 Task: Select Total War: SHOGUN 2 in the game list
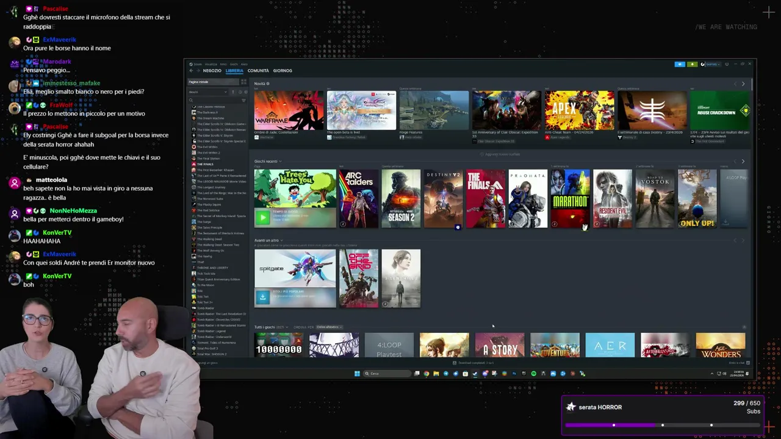(212, 354)
